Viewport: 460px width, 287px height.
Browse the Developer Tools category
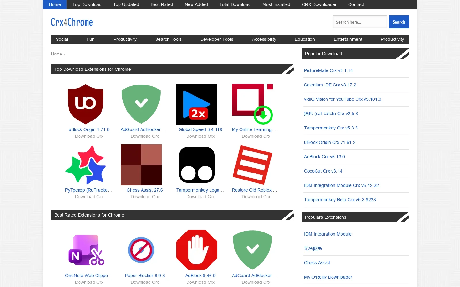coord(217,39)
